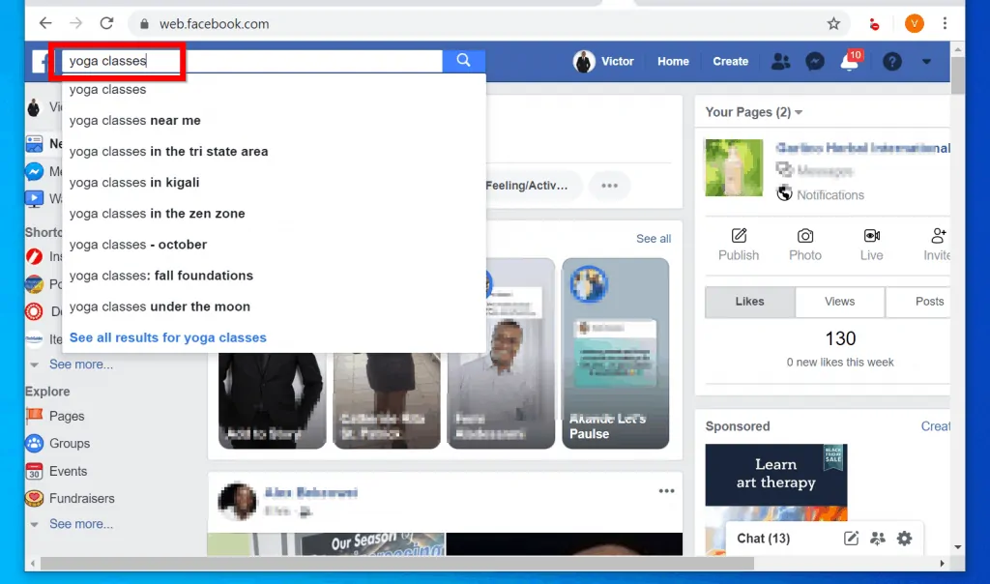The width and height of the screenshot is (990, 584).
Task: Go to Home in the top navigation
Action: point(673,61)
